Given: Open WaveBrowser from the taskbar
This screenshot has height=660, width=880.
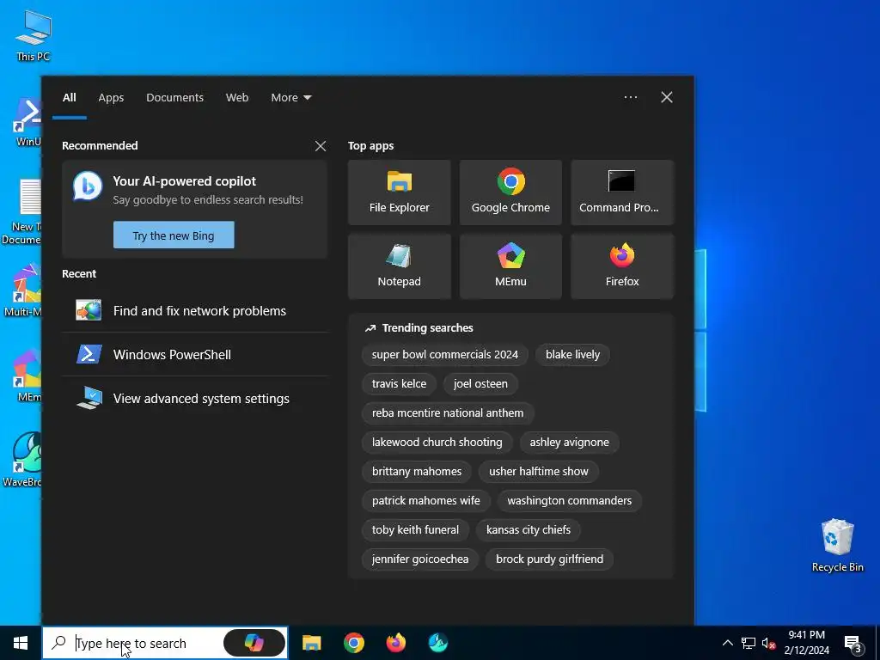Looking at the screenshot, I should point(437,643).
